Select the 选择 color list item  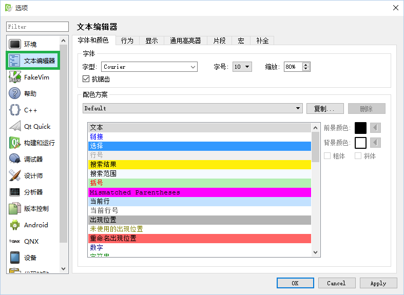pyautogui.click(x=199, y=146)
